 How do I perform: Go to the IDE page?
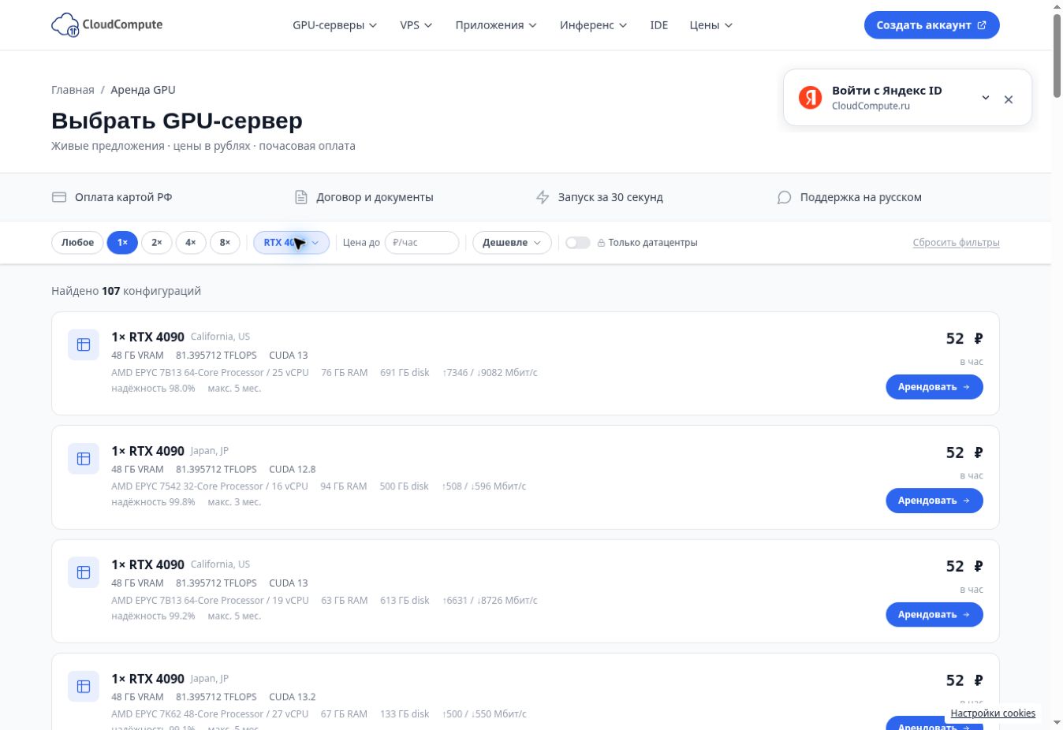click(658, 25)
